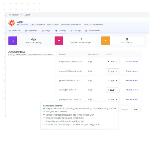This screenshot has width=155, height=144.
Task: Click the productivity bots software tag
Action: point(71,25)
